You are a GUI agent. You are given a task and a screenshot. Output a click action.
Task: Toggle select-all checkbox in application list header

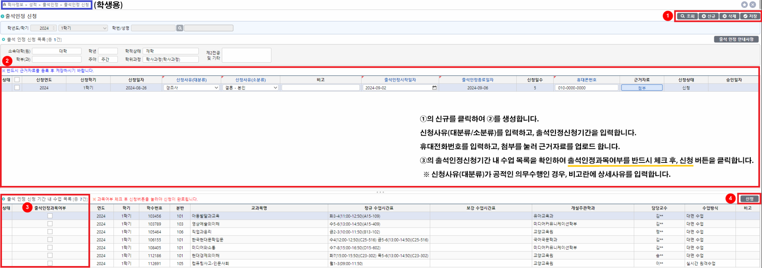click(17, 80)
